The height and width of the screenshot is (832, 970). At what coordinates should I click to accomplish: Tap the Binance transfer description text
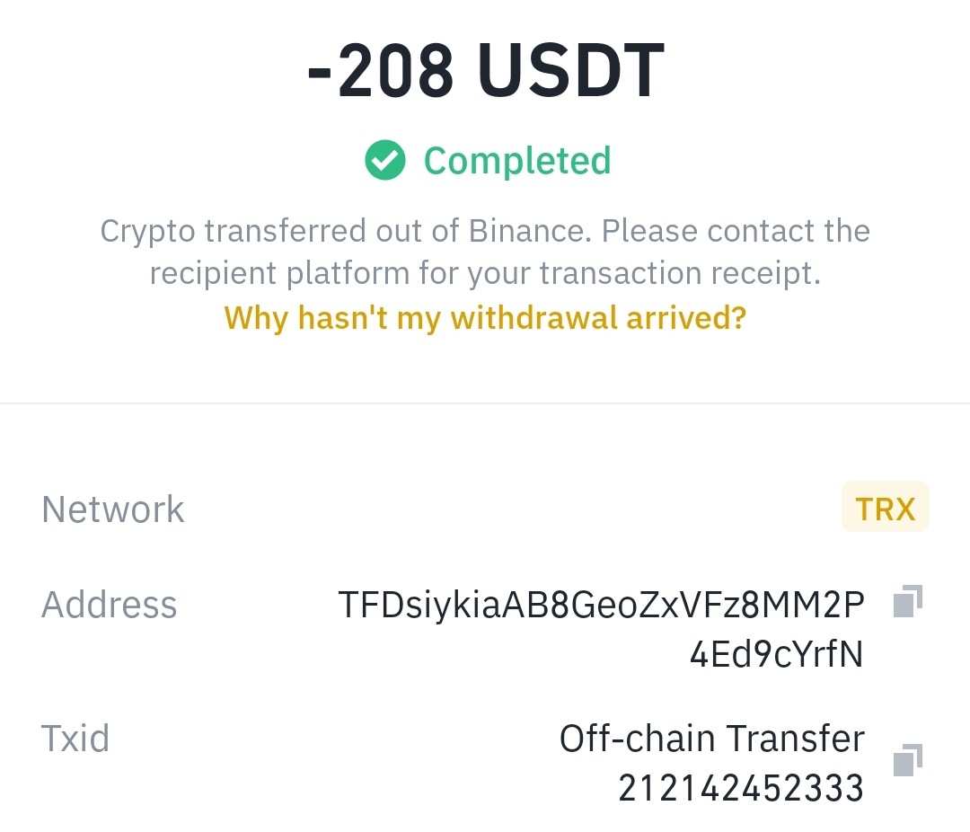(x=485, y=252)
